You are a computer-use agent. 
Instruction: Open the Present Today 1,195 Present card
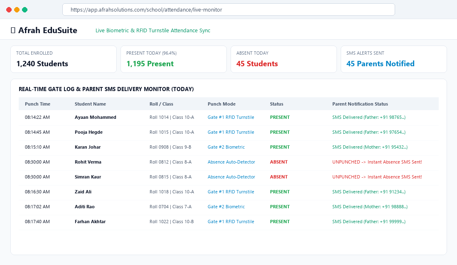pyautogui.click(x=174, y=59)
